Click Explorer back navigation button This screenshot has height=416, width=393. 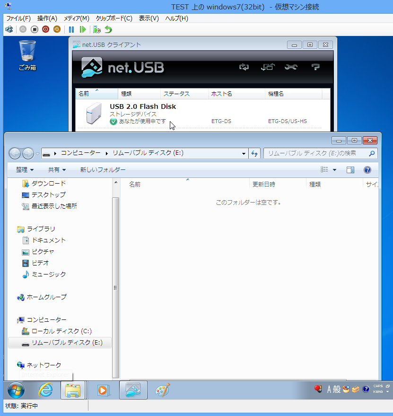tap(15, 153)
